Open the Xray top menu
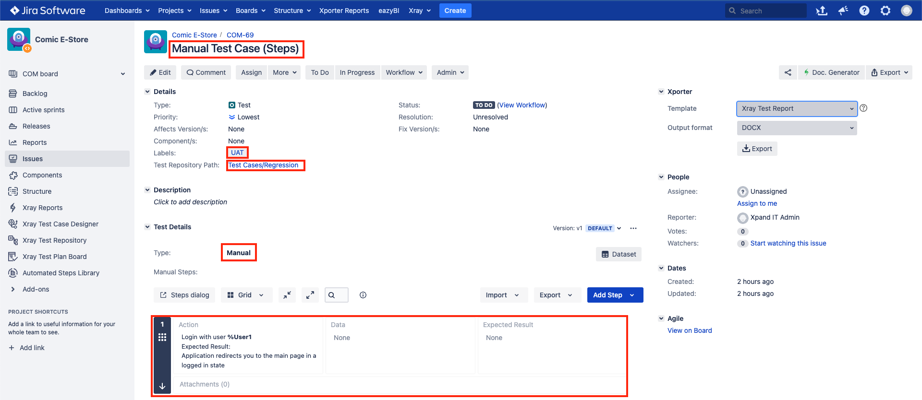Viewport: 922px width, 400px height. pyautogui.click(x=420, y=11)
